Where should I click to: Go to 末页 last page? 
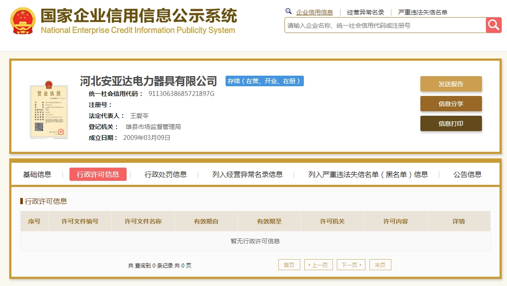380,265
